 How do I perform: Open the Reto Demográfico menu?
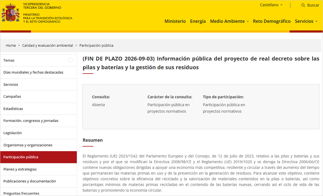pyautogui.click(x=272, y=21)
